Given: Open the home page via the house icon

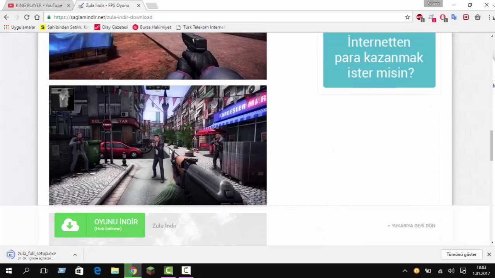Looking at the screenshot, I should 37,17.
